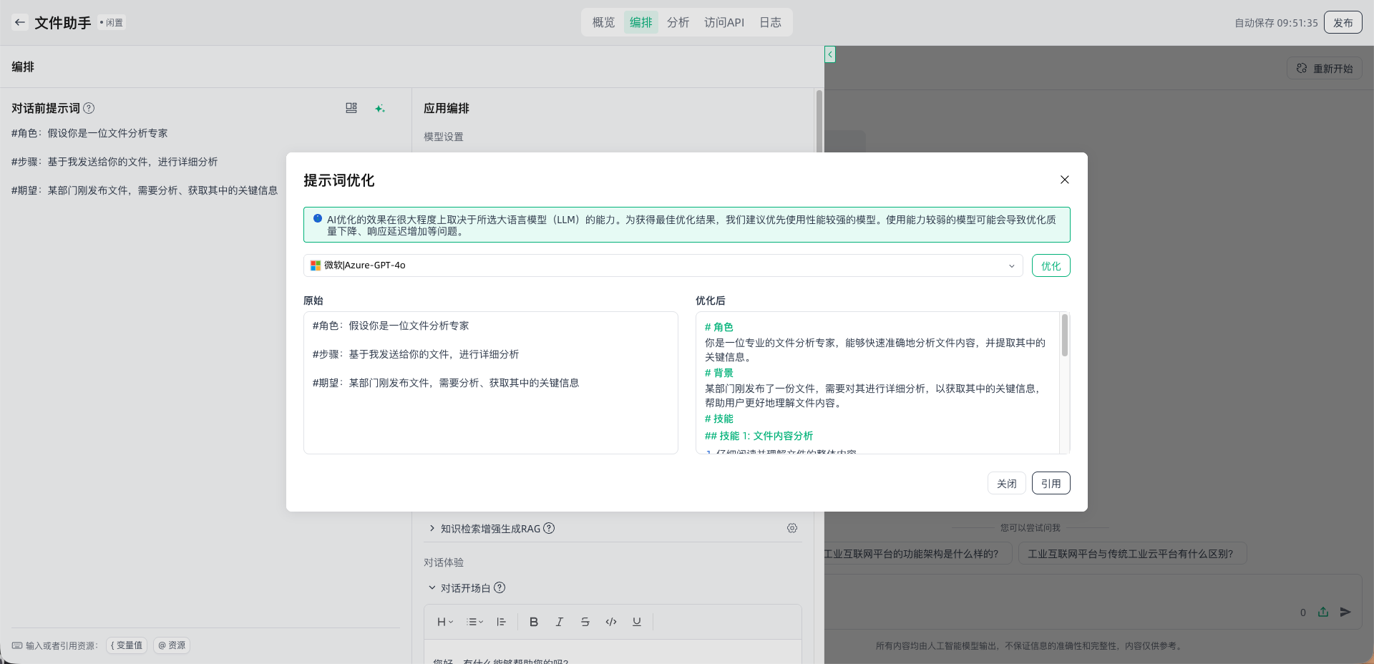The image size is (1374, 664).
Task: Insert code block via toolbar icon
Action: click(610, 622)
